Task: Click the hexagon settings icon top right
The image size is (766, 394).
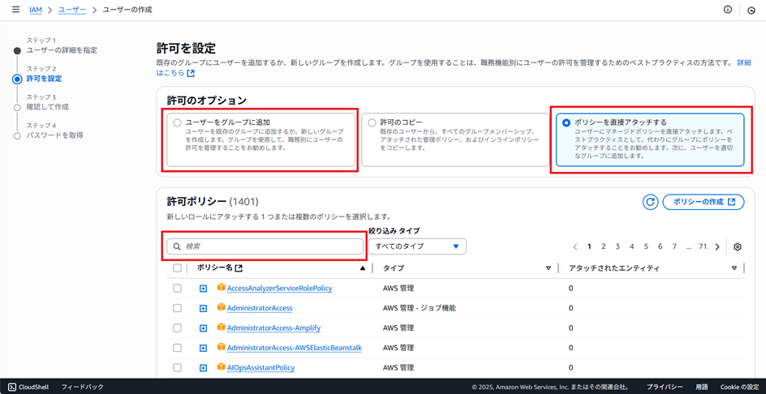Action: pos(751,10)
